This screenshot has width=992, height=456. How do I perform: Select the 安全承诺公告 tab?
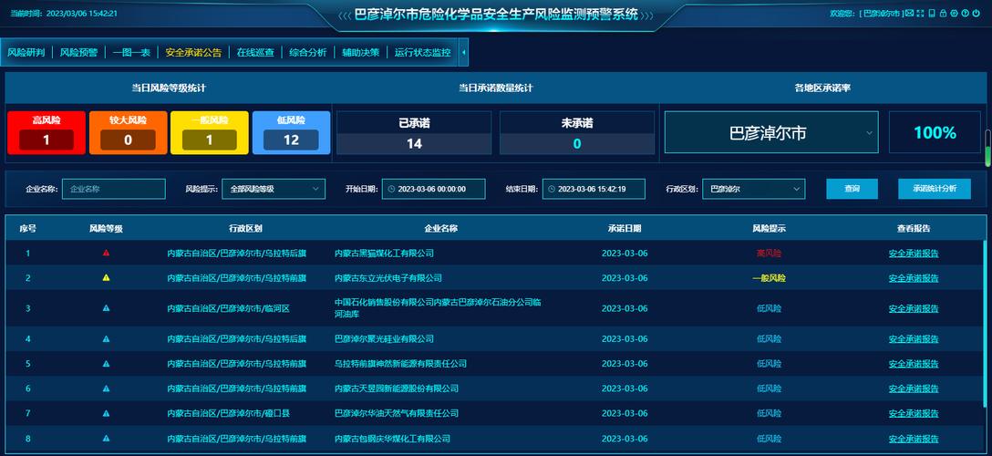tap(193, 53)
